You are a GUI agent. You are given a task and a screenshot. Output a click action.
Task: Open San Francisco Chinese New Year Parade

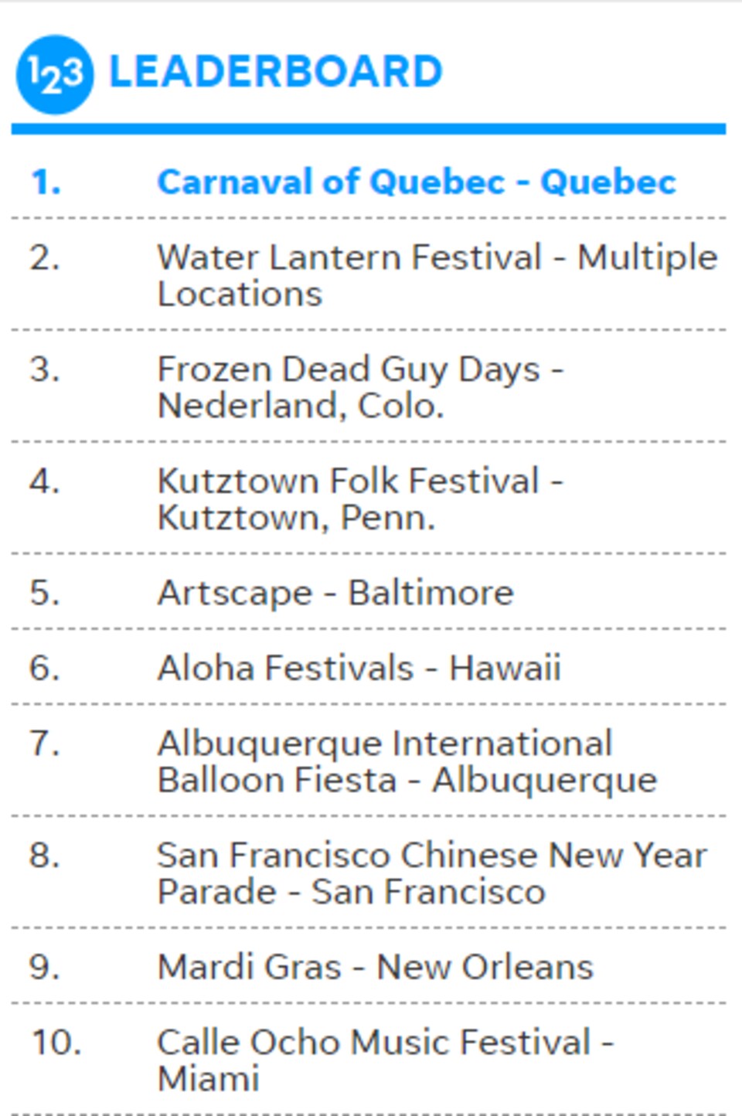click(432, 873)
